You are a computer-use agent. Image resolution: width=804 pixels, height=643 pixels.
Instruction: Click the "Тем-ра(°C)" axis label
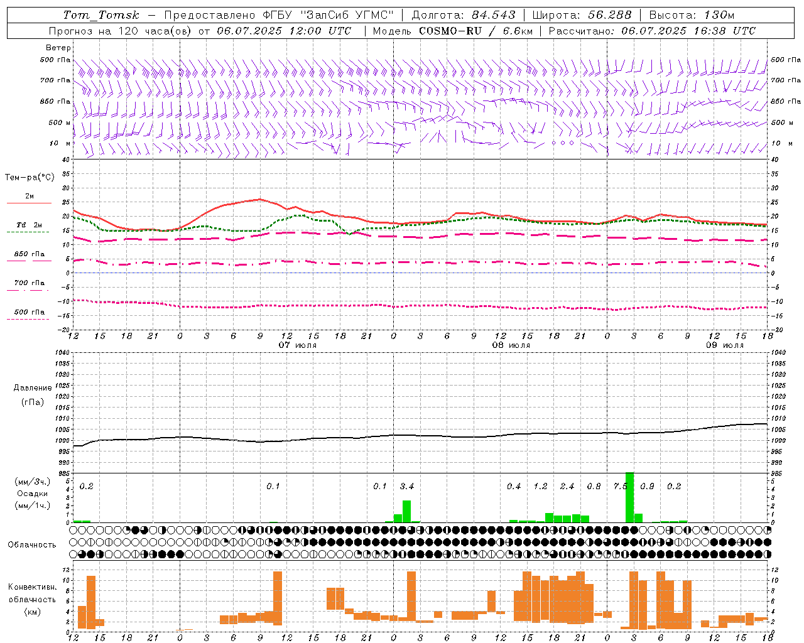pos(30,178)
